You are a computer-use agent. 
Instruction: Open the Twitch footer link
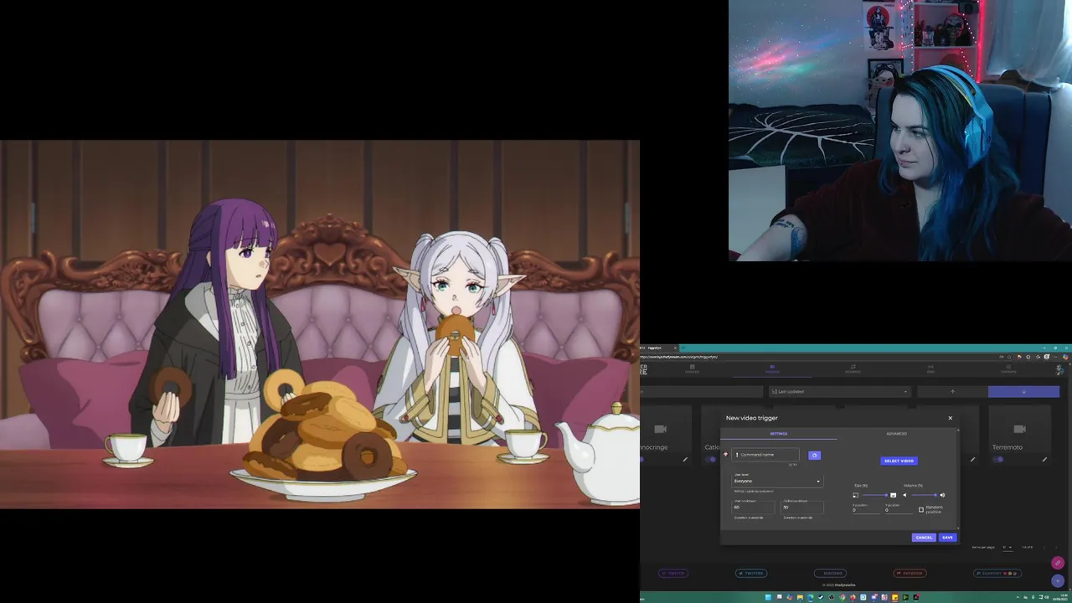(673, 573)
